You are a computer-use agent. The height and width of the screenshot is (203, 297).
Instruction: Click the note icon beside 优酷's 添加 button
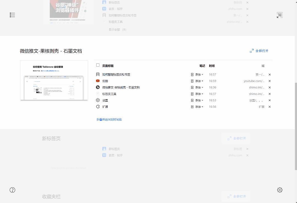pyautogui.click(x=192, y=81)
